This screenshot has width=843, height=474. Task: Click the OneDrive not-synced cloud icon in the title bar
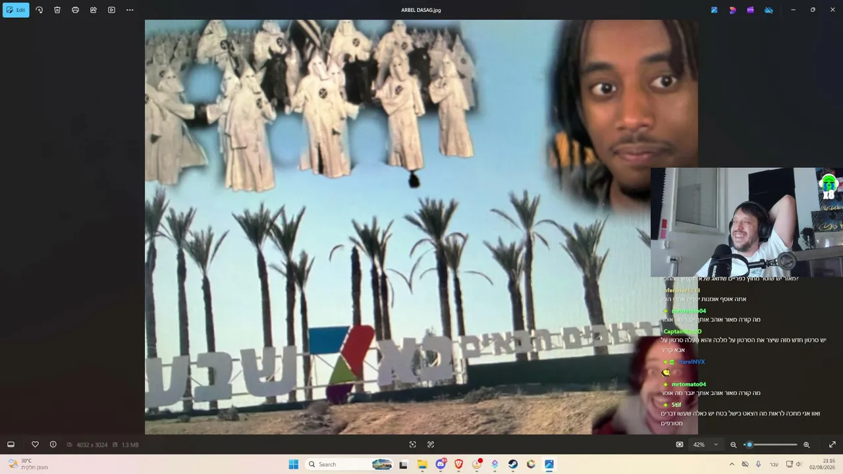pos(769,10)
